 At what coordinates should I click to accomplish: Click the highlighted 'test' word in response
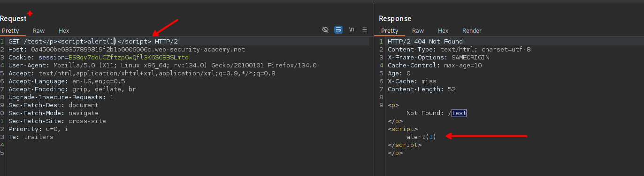459,113
